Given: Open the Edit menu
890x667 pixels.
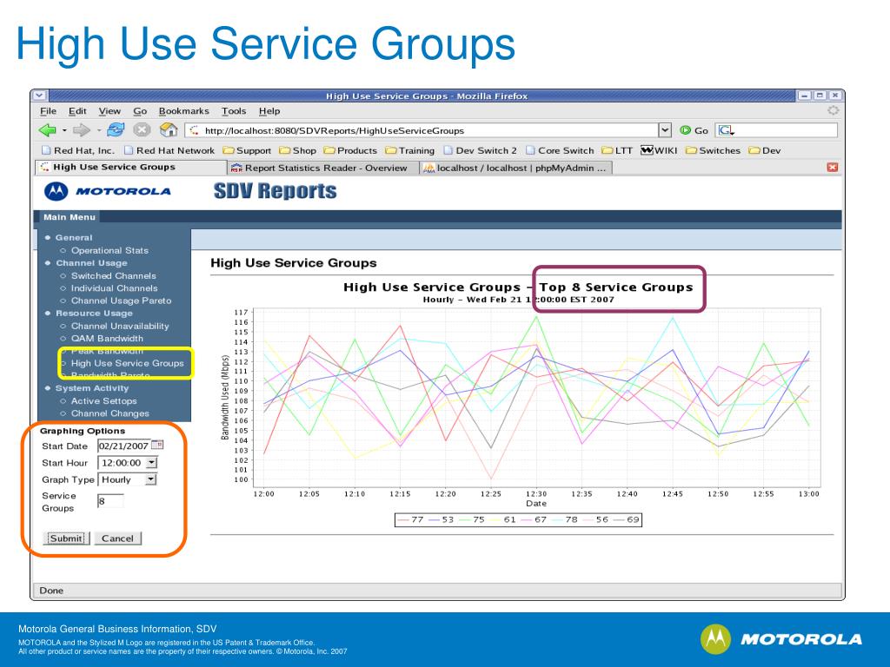Looking at the screenshot, I should [x=77, y=111].
